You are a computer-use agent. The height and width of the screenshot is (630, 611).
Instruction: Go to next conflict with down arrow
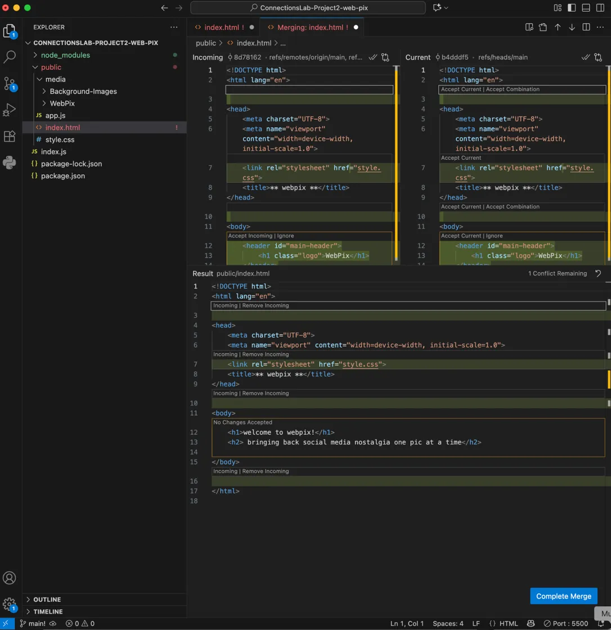click(572, 27)
